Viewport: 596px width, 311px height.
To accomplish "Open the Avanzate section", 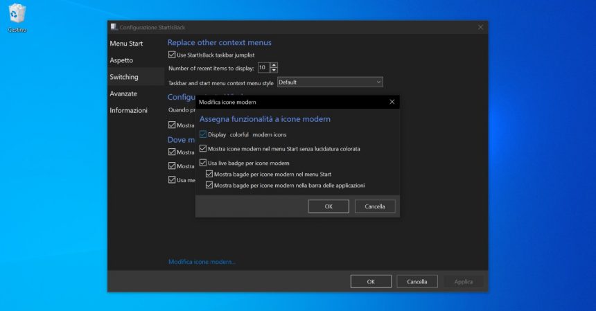I will (x=123, y=94).
